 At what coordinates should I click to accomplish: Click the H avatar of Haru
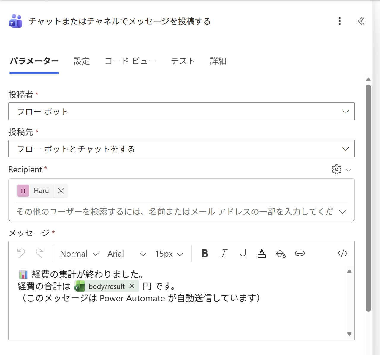click(23, 191)
